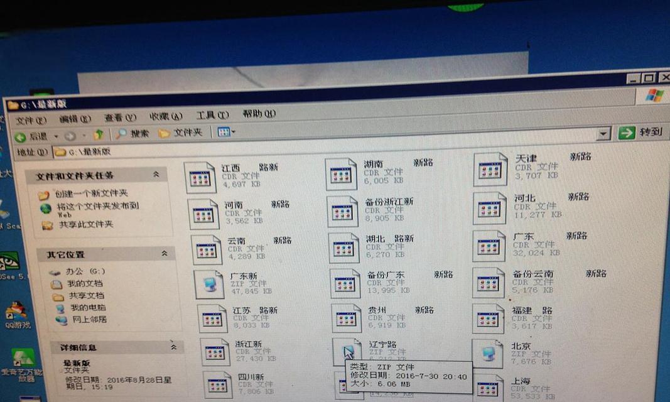670x402 pixels.
Task: Click the green up-folder arrow icon
Action: (99, 135)
